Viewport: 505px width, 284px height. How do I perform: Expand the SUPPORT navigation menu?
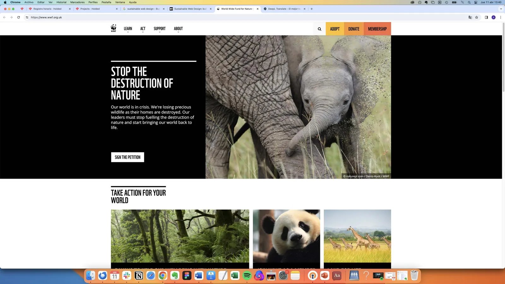159,29
